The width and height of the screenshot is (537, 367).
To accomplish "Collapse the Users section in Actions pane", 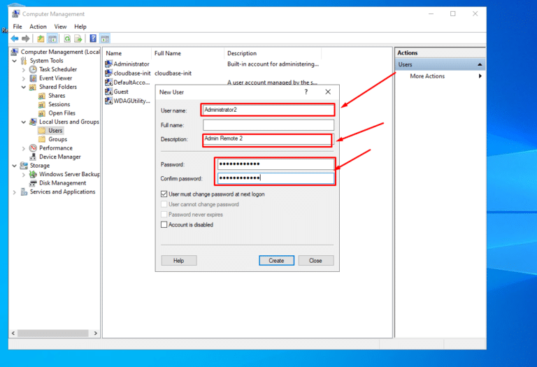I will pyautogui.click(x=480, y=64).
